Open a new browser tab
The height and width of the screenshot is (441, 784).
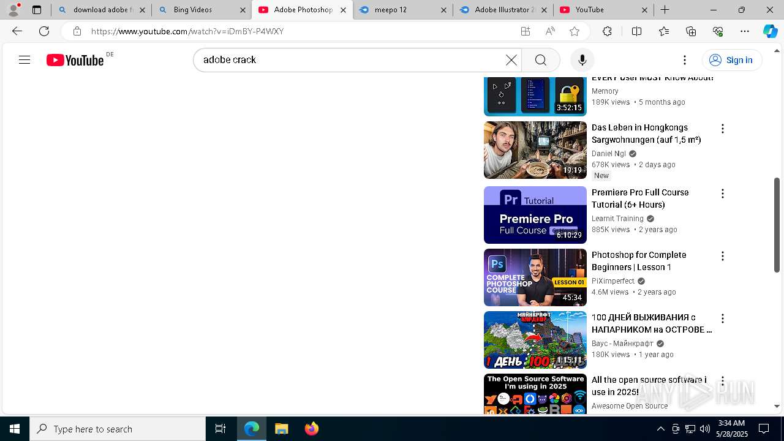pyautogui.click(x=665, y=10)
